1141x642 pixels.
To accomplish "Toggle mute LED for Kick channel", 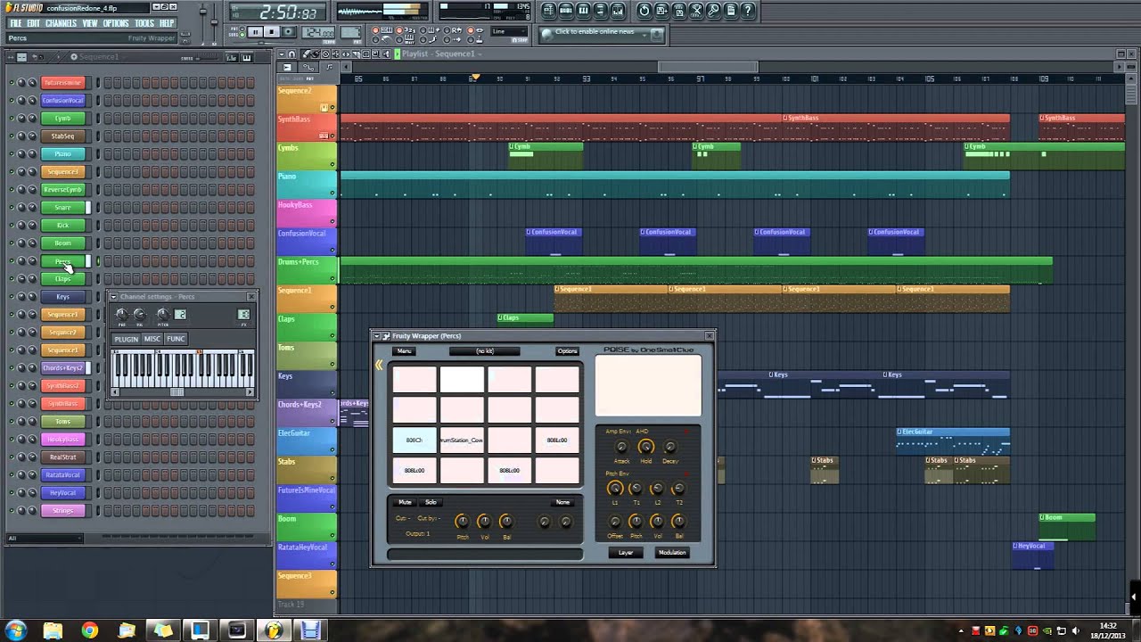I will (x=12, y=225).
